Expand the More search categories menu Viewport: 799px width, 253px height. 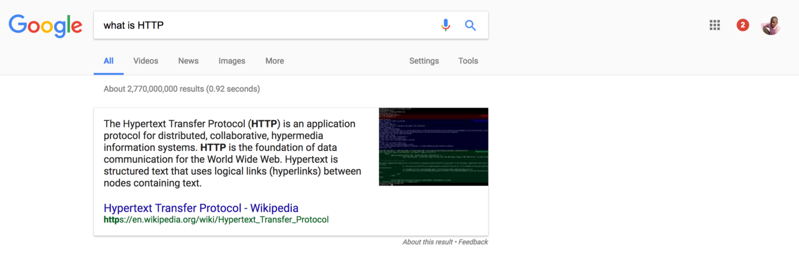click(x=275, y=61)
